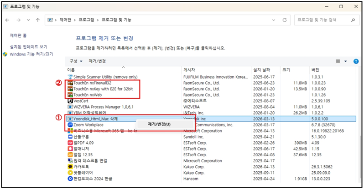Viewport: 364px width, 189px height.
Task: Select the 한컴오피스 2024 한글 icon
Action: (x=70, y=178)
